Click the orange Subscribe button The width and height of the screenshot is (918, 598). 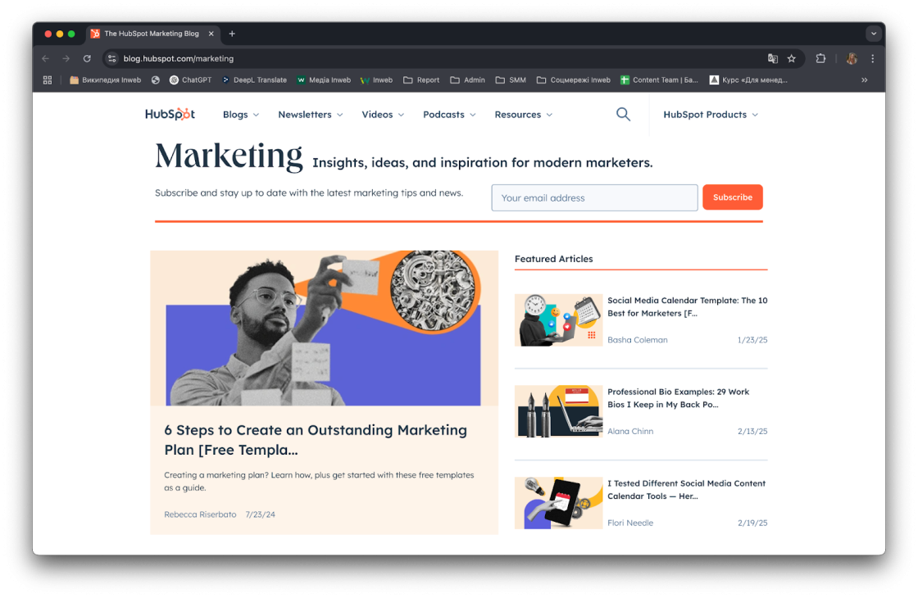pyautogui.click(x=733, y=197)
